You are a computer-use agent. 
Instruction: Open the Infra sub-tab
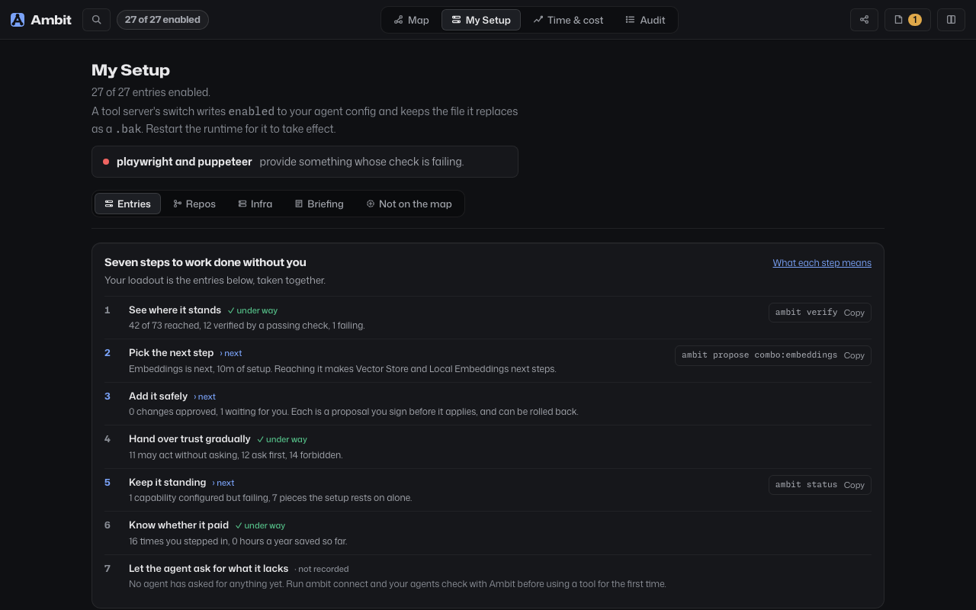point(255,204)
